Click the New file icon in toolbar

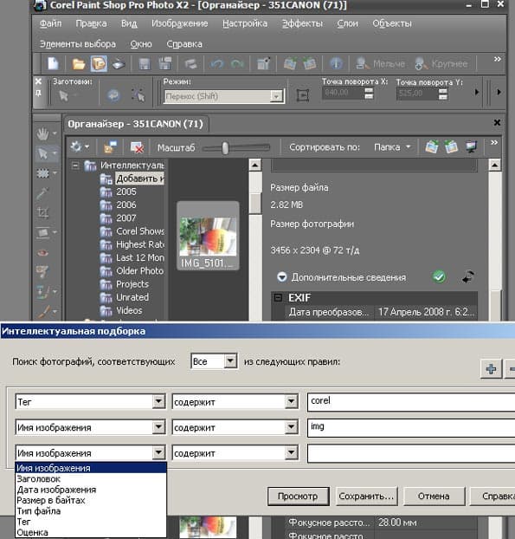(53, 63)
